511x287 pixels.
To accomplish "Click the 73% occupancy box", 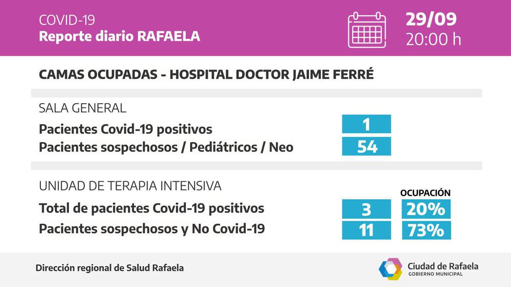I will coord(426,230).
